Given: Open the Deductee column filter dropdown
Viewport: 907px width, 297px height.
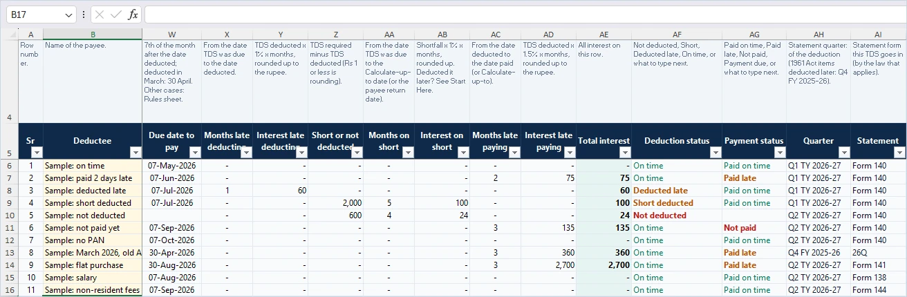Looking at the screenshot, I should click(135, 153).
